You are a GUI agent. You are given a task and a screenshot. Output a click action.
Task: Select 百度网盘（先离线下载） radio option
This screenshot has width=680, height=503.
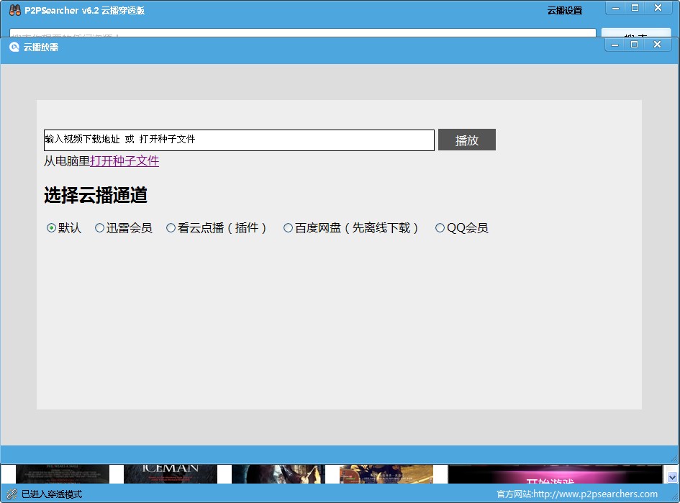(x=289, y=228)
